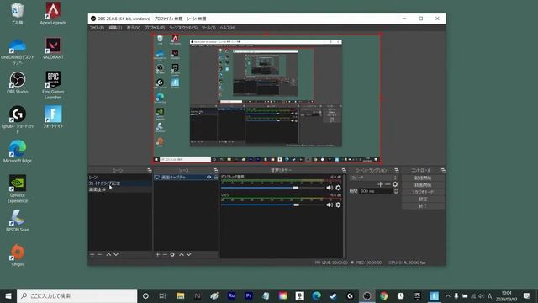Open Epic Games Launcher desktop icon

tap(53, 85)
